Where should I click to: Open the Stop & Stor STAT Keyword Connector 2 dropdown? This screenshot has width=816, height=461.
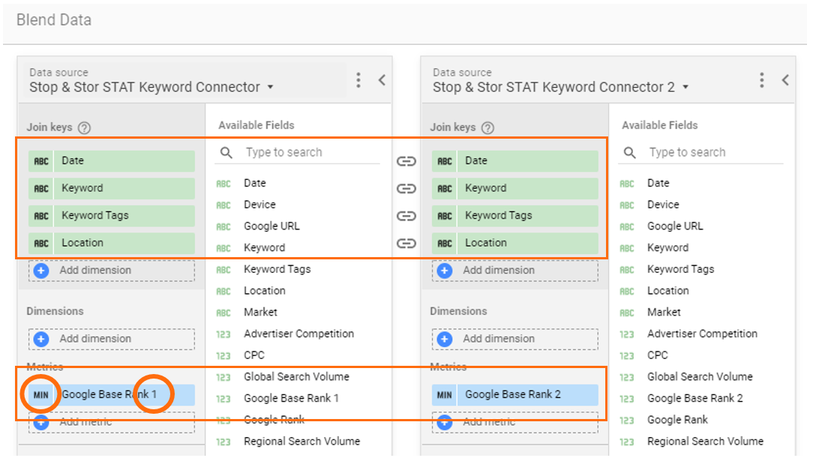pyautogui.click(x=685, y=88)
